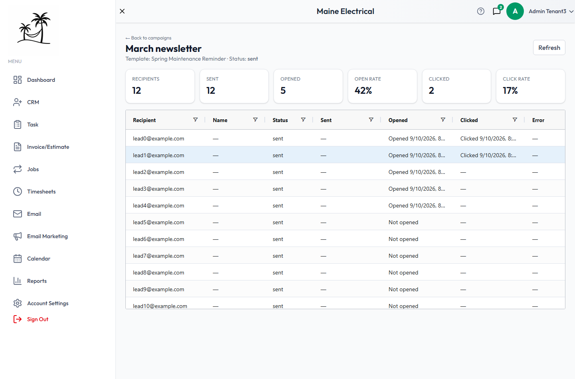This screenshot has width=575, height=379.
Task: Click the Timesheets clock icon
Action: coord(18,191)
